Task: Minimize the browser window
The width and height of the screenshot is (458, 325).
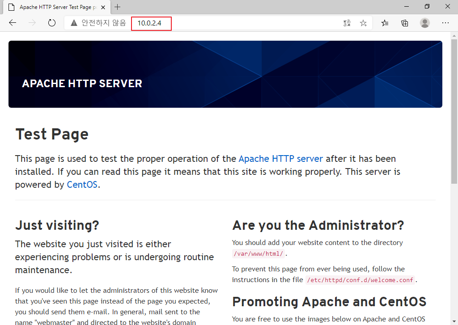Action: (407, 6)
